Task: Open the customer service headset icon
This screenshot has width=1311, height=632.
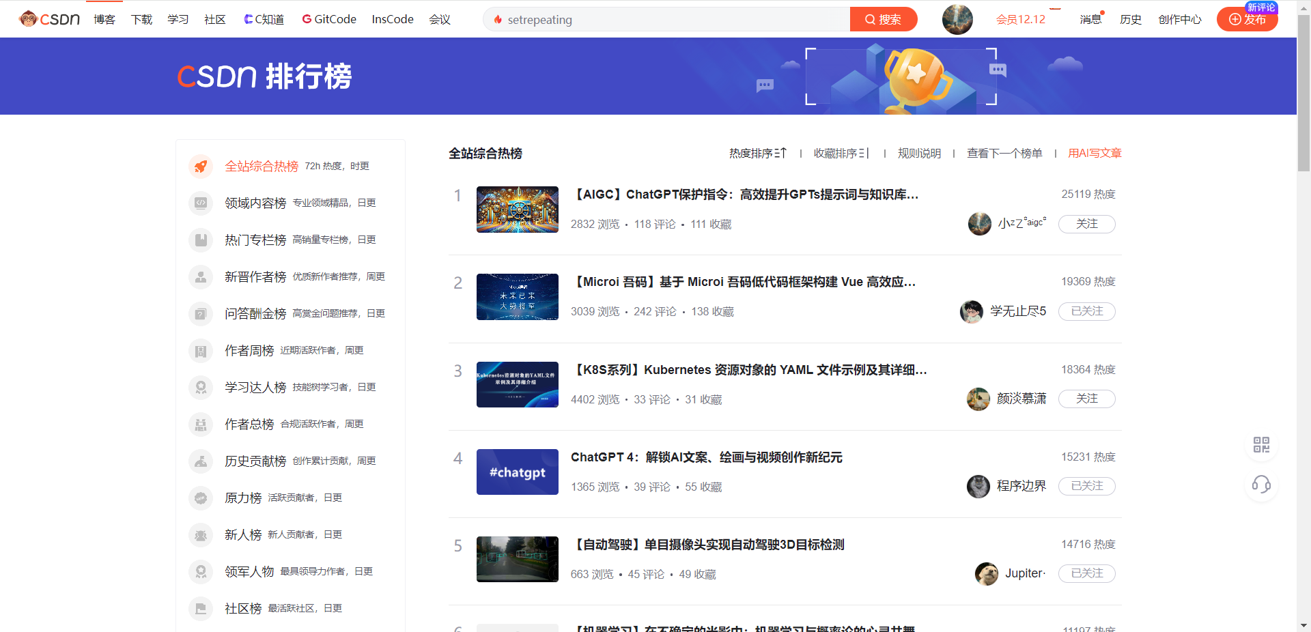Action: 1261,485
